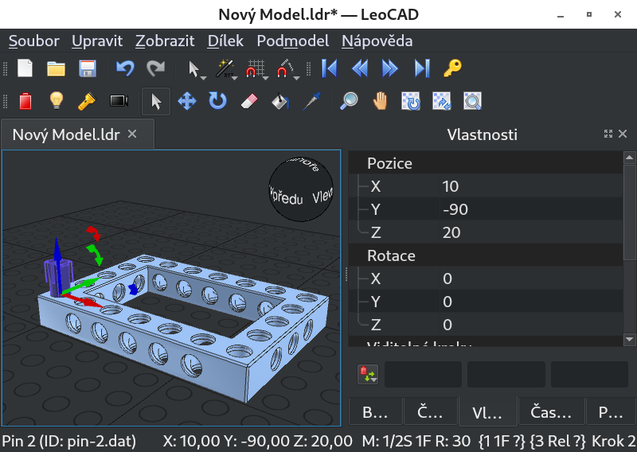Add a spotlight with flashlight icon
The image size is (637, 452).
[x=87, y=101]
